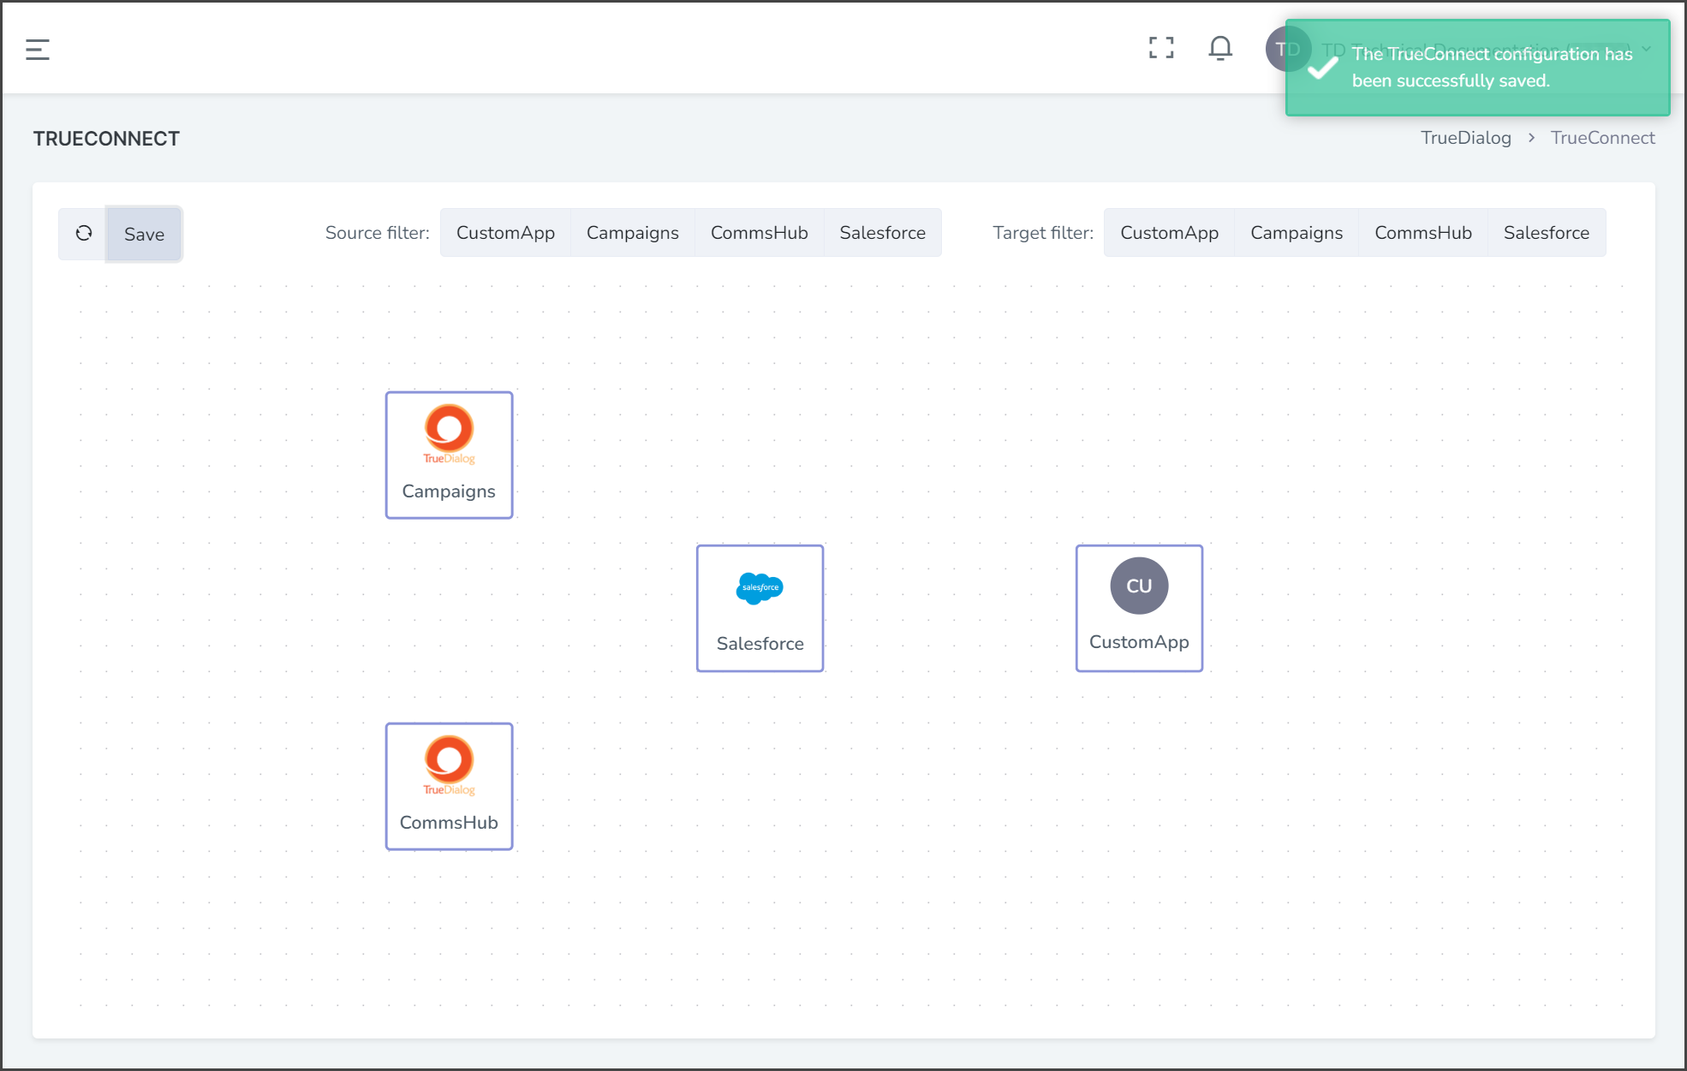Toggle Campaigns in Target filter

point(1297,233)
